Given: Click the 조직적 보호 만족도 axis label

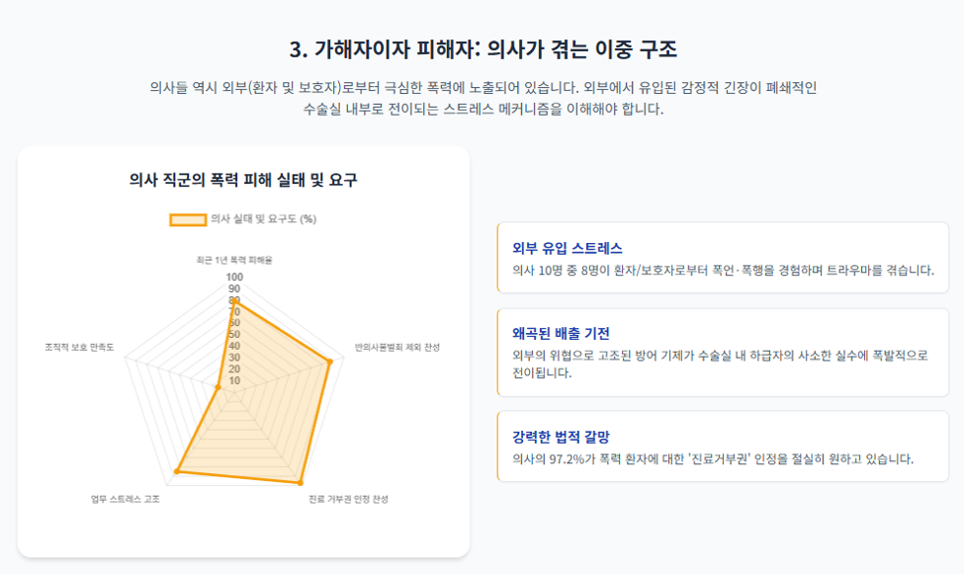Looking at the screenshot, I should pos(79,347).
